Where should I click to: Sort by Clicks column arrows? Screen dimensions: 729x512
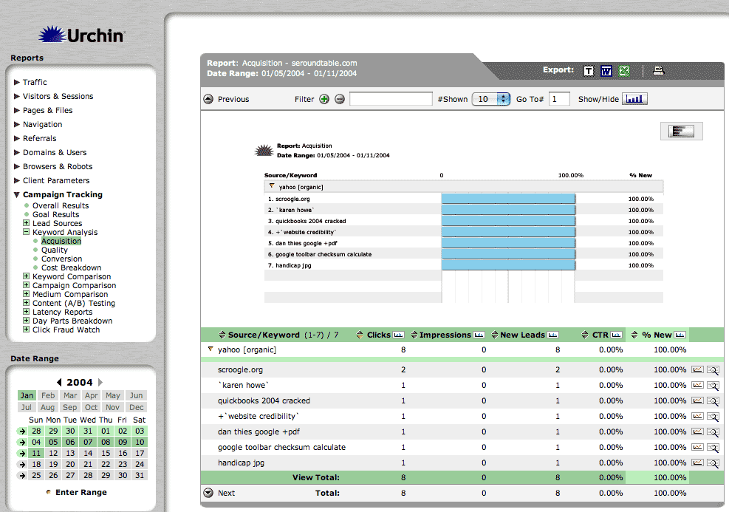pos(360,335)
